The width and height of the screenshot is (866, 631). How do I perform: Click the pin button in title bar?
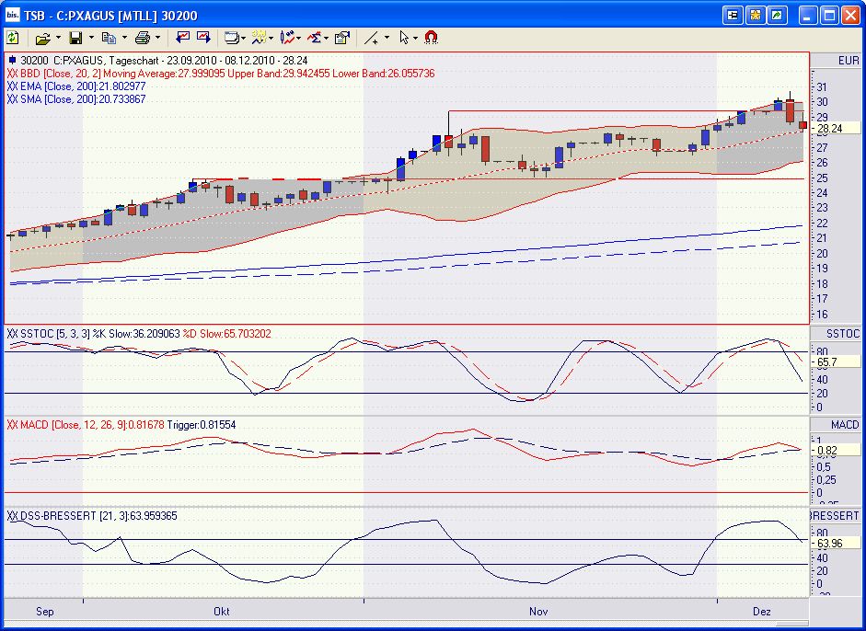pyautogui.click(x=733, y=15)
